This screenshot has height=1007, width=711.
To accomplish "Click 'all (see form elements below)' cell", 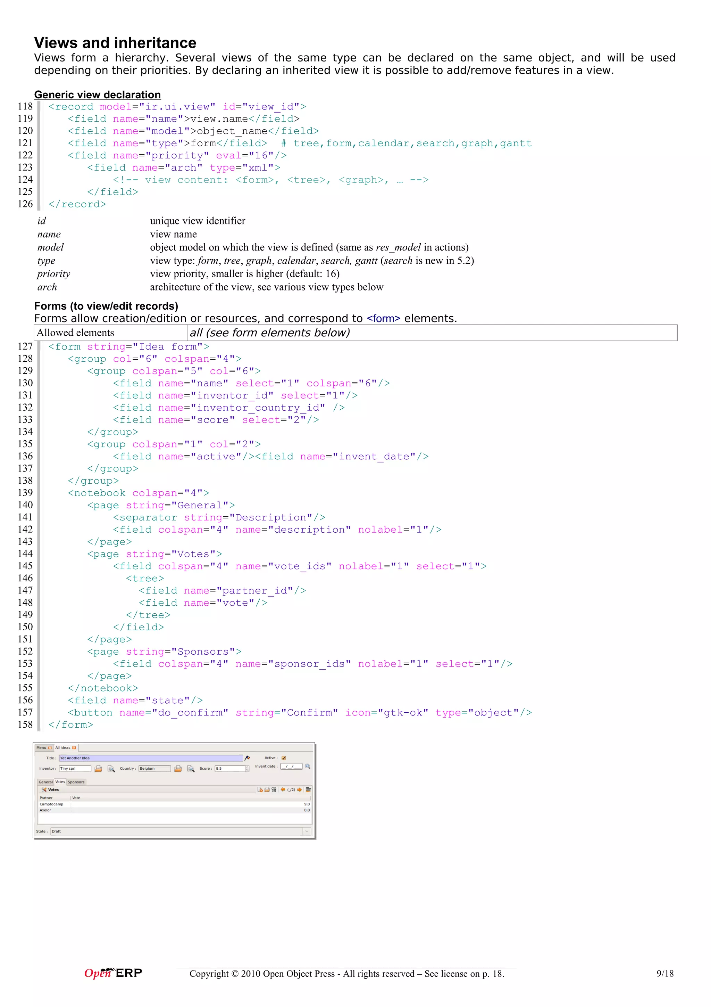I will [432, 333].
